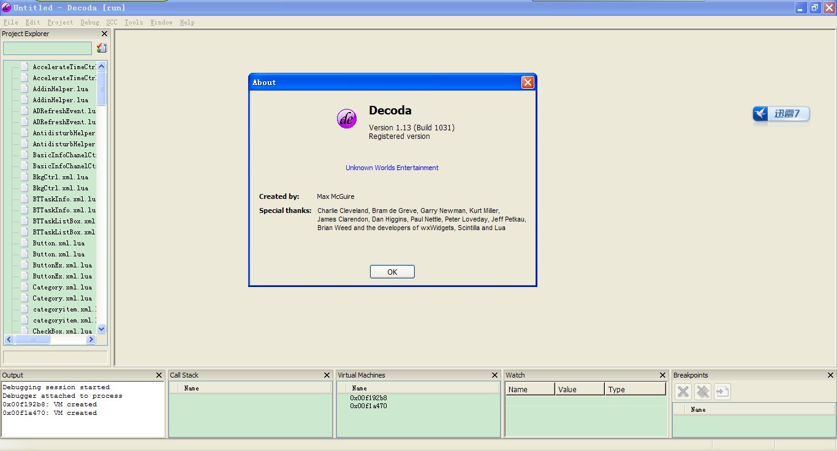The height and width of the screenshot is (451, 837).
Task: Click the Project Explorer scroll down arrow
Action: 102,329
